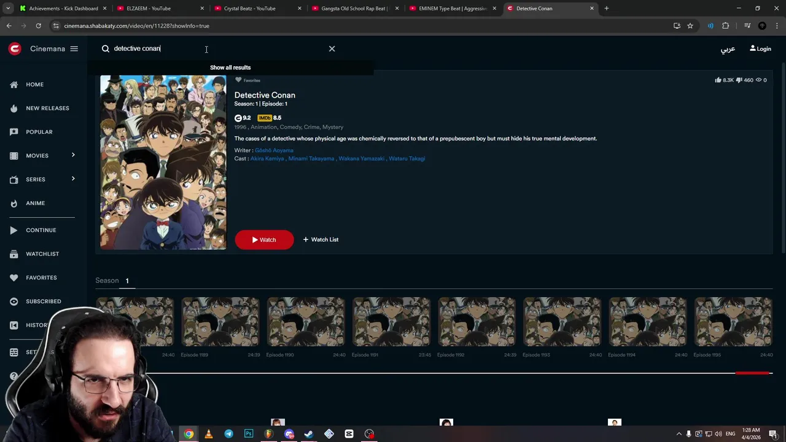786x442 pixels.
Task: Click the Cinemana red logo icon
Action: [x=15, y=48]
